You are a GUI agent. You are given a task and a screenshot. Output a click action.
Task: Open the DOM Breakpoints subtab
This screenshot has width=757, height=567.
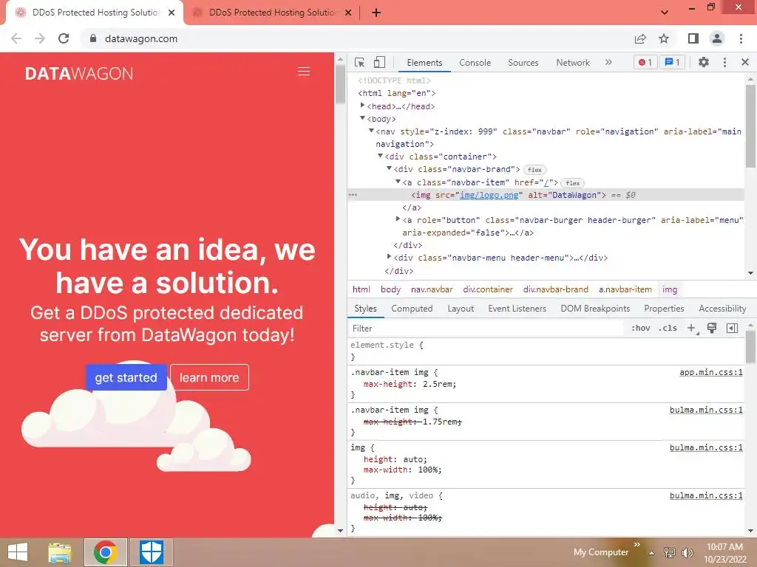[595, 309]
